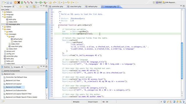Viewport: 186px width, 104px height.
Task: Select Backend List Layout Search Filter snippet
Action: [19, 94]
